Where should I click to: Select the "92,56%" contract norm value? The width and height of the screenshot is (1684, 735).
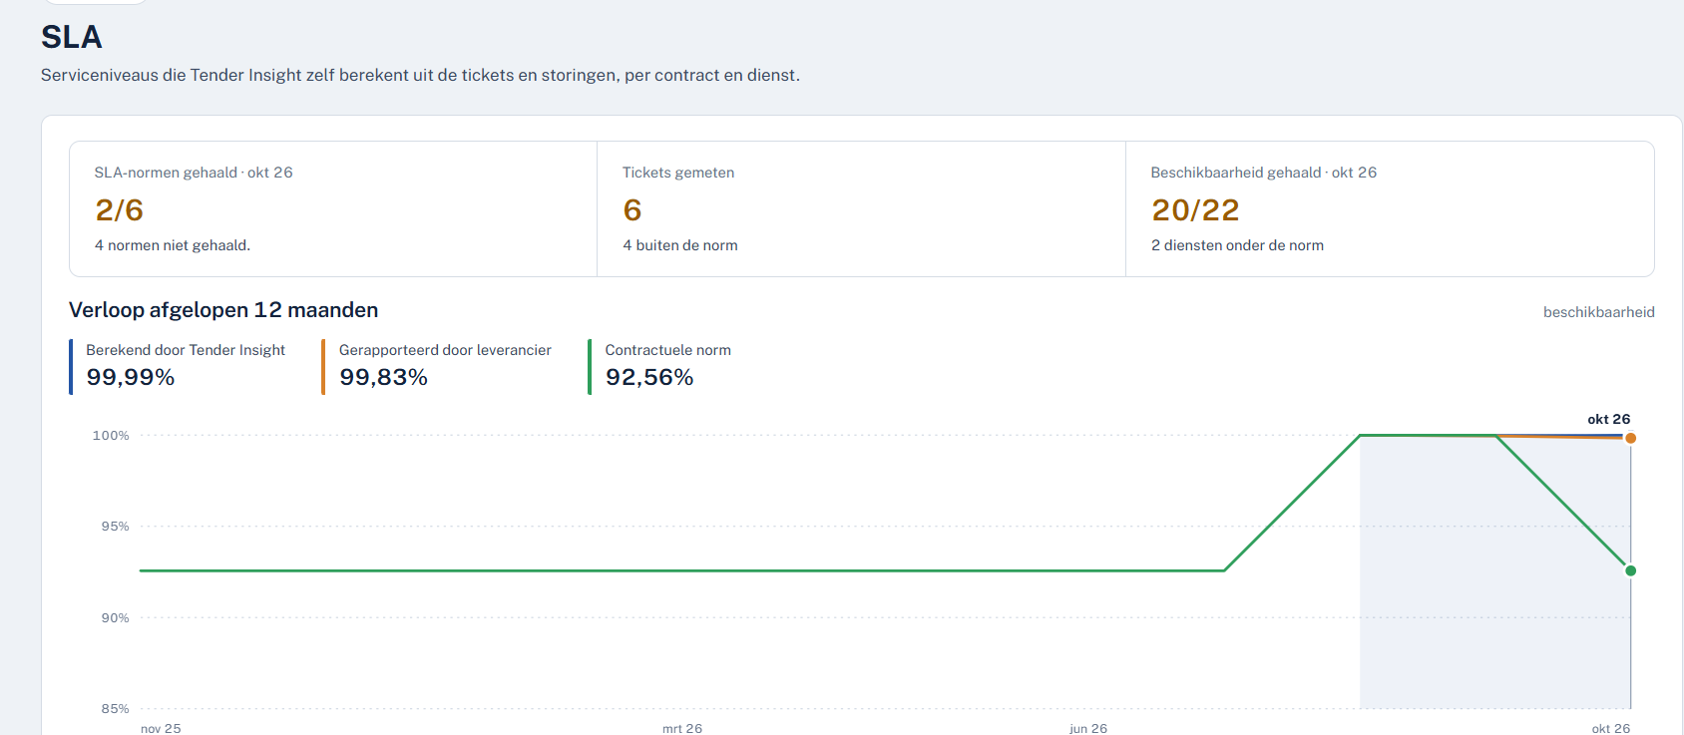tap(649, 377)
